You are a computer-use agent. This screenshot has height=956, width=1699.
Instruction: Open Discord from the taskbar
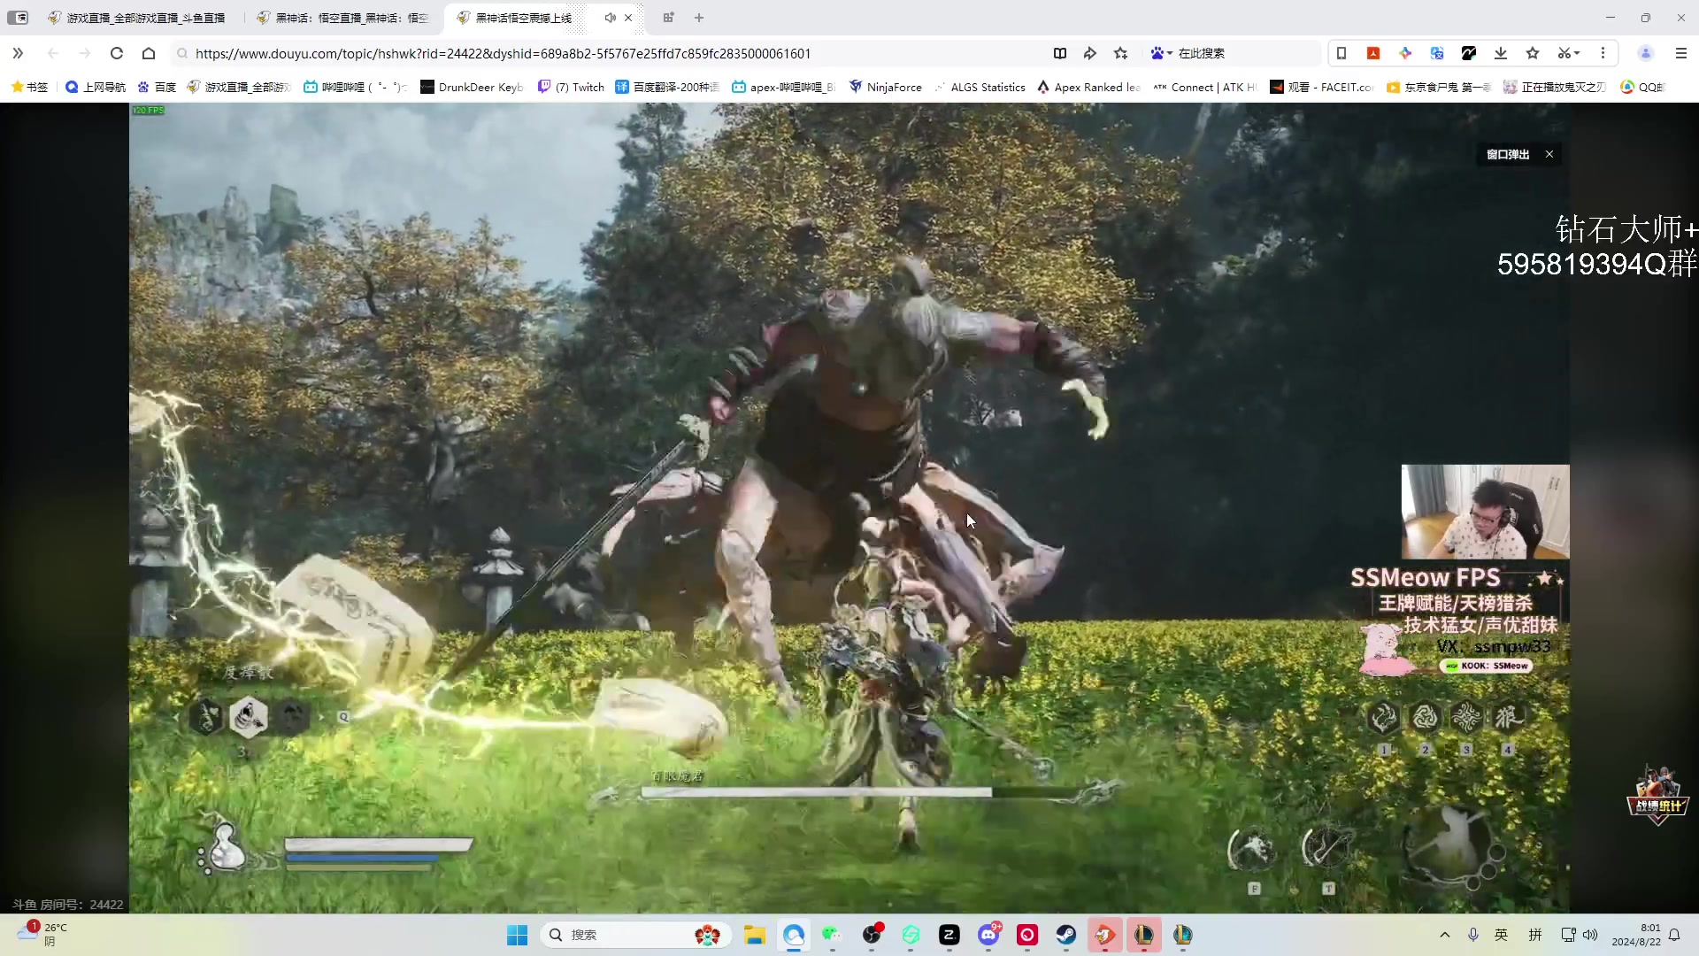tap(988, 935)
